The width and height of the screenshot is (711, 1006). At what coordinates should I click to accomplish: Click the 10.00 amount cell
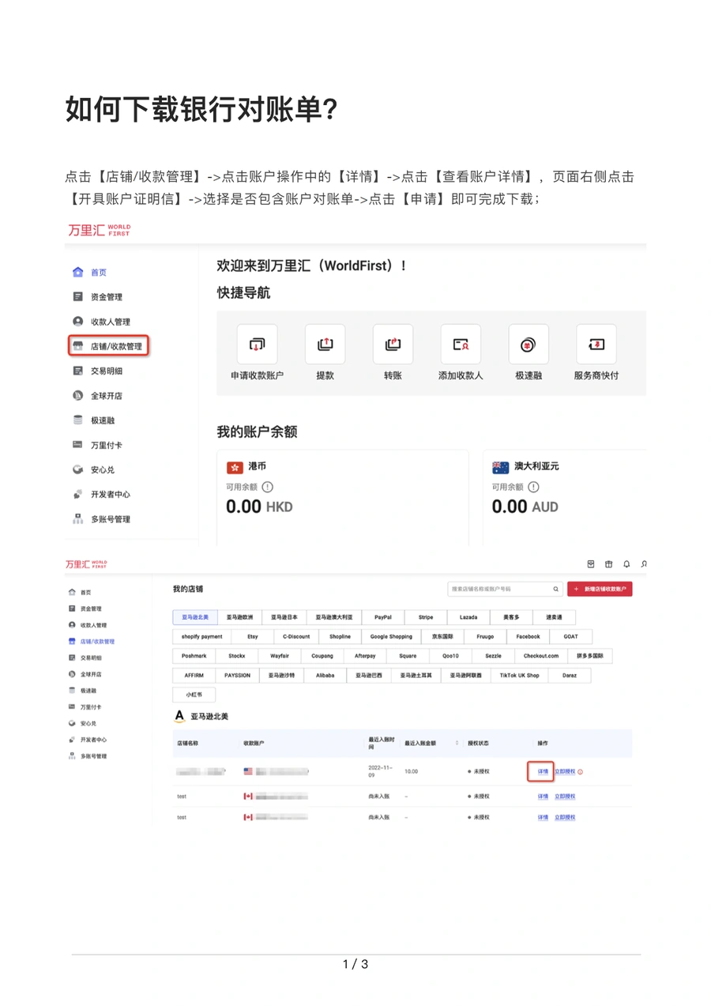[x=411, y=771]
